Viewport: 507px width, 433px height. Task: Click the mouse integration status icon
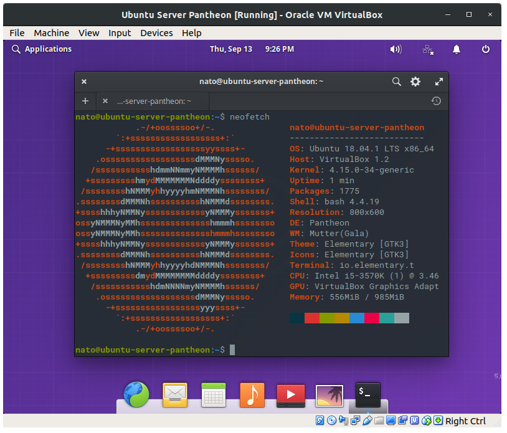pos(427,421)
